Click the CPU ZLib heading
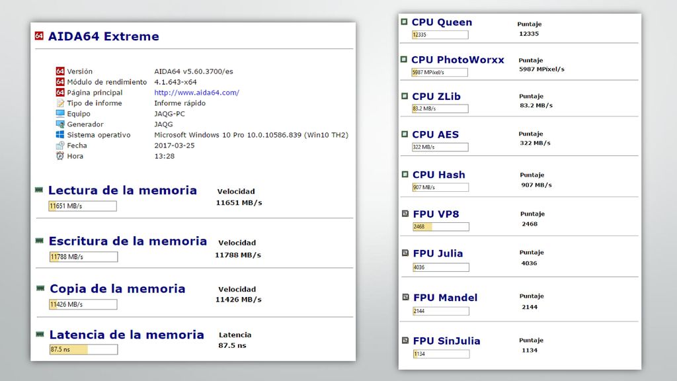The width and height of the screenshot is (677, 381). (x=436, y=97)
